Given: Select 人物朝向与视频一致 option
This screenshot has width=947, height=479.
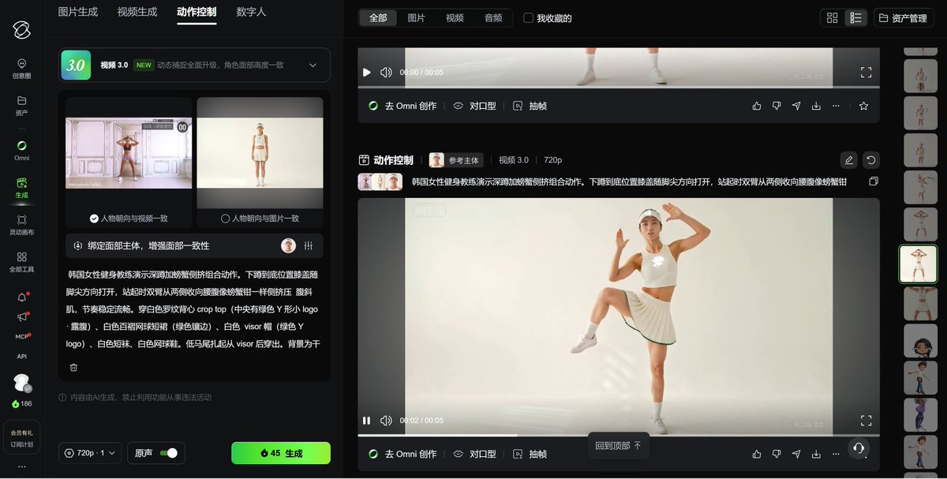Looking at the screenshot, I should (x=129, y=219).
